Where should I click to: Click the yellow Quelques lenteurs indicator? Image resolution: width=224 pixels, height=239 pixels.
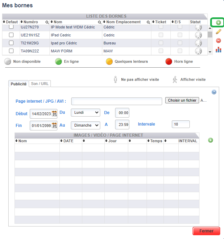click(109, 62)
